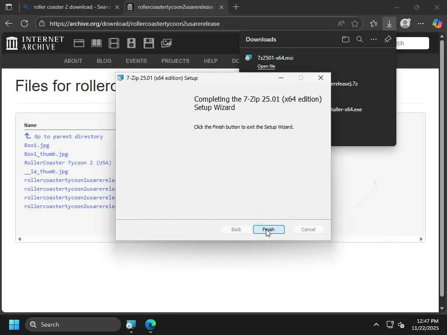Open Box1_thumb.jpg file link

(46, 154)
